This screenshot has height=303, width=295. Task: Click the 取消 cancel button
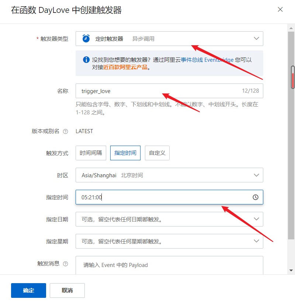(x=67, y=290)
